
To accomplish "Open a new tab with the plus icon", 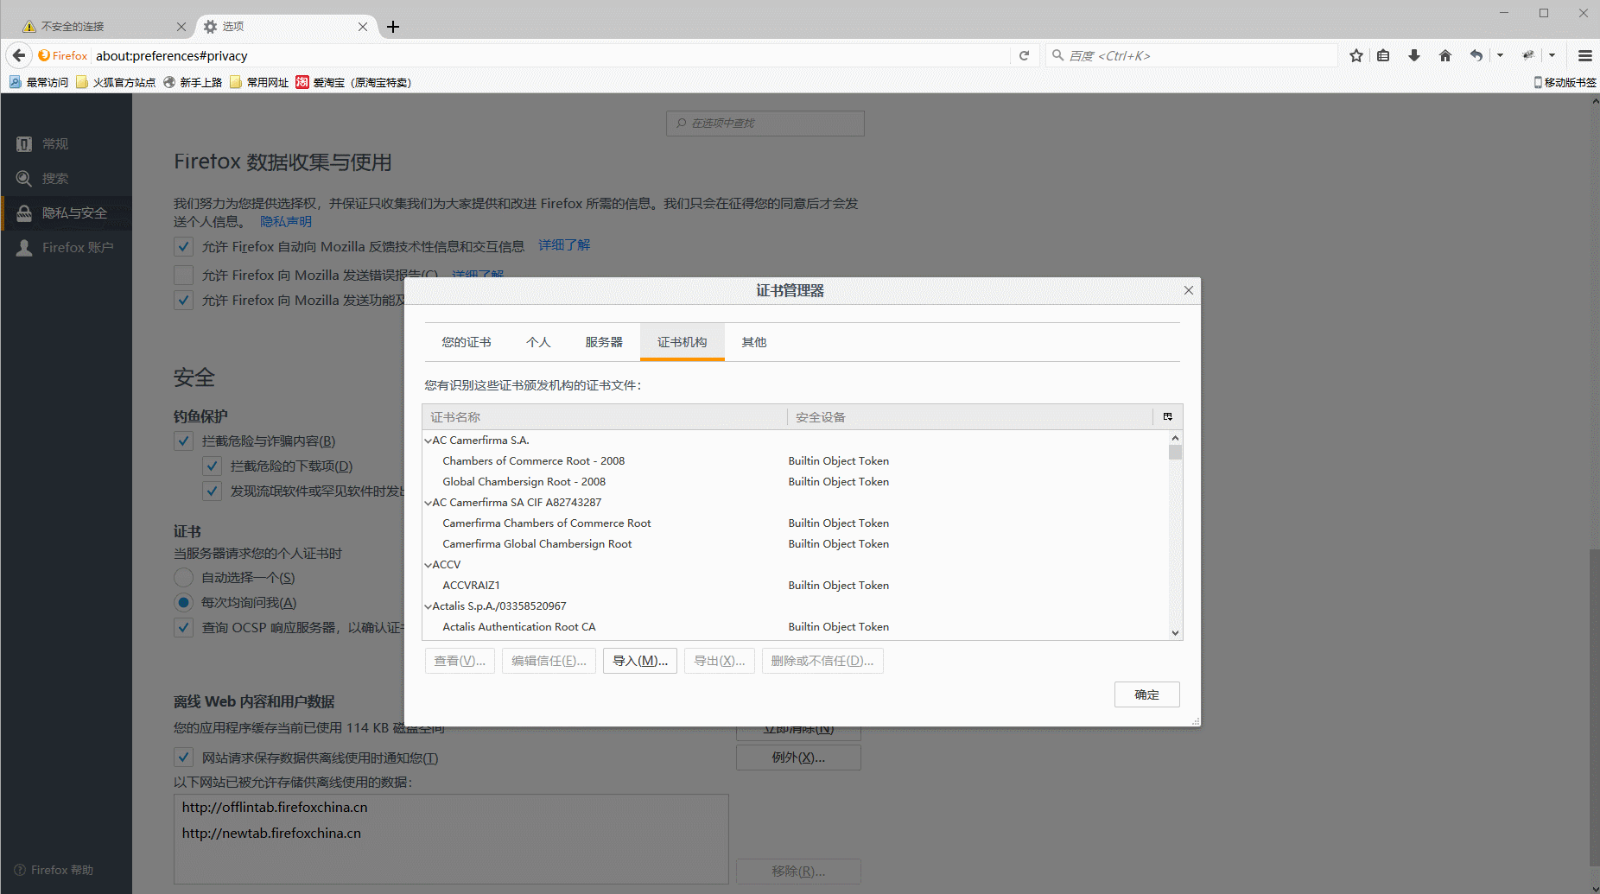I will click(393, 27).
